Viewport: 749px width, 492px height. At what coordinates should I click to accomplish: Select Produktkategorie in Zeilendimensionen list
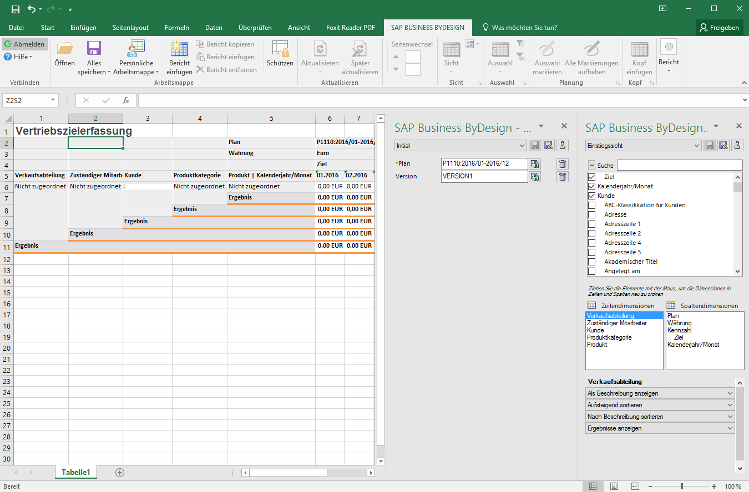(609, 337)
